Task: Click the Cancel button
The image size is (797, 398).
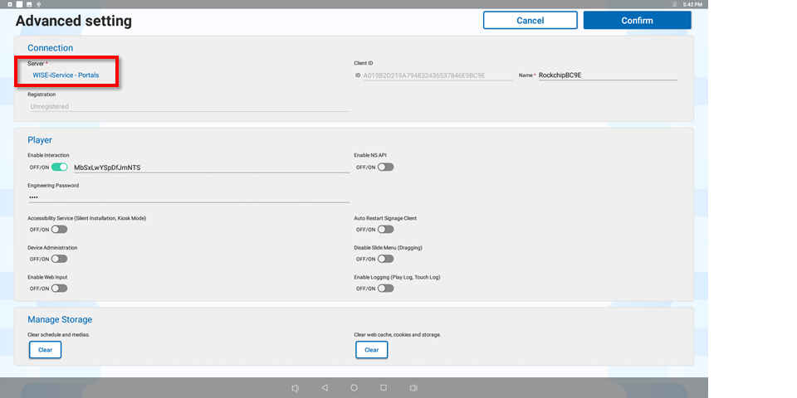Action: [530, 20]
